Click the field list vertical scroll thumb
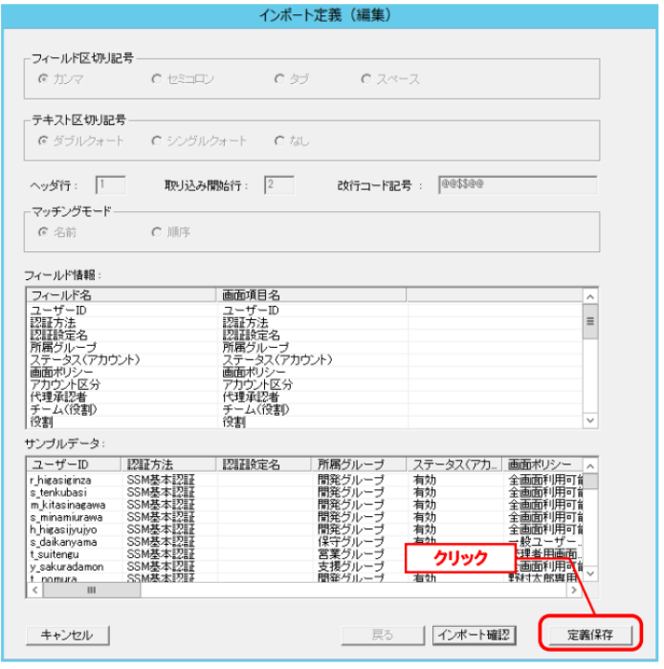Image resolution: width=664 pixels, height=669 pixels. [590, 322]
